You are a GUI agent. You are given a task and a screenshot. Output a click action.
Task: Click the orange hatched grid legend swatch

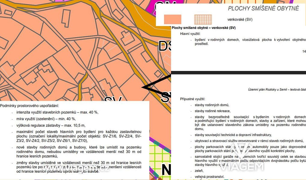pyautogui.click(x=203, y=19)
